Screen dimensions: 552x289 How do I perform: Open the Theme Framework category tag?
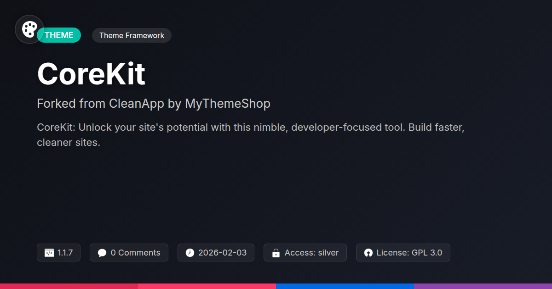click(x=132, y=35)
